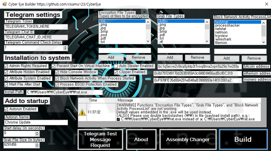The width and height of the screenshot is (271, 151).
Task: Focus the Telegram Token input field
Action: [36, 27]
